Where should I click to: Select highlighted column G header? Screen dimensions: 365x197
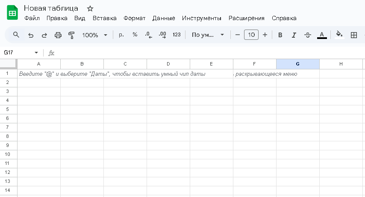click(298, 64)
